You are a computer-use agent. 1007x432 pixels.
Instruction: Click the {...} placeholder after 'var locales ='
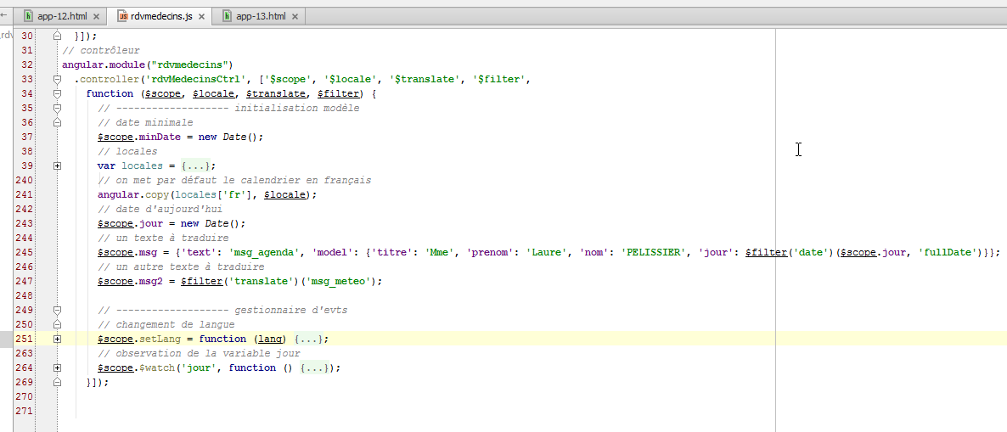pos(195,166)
